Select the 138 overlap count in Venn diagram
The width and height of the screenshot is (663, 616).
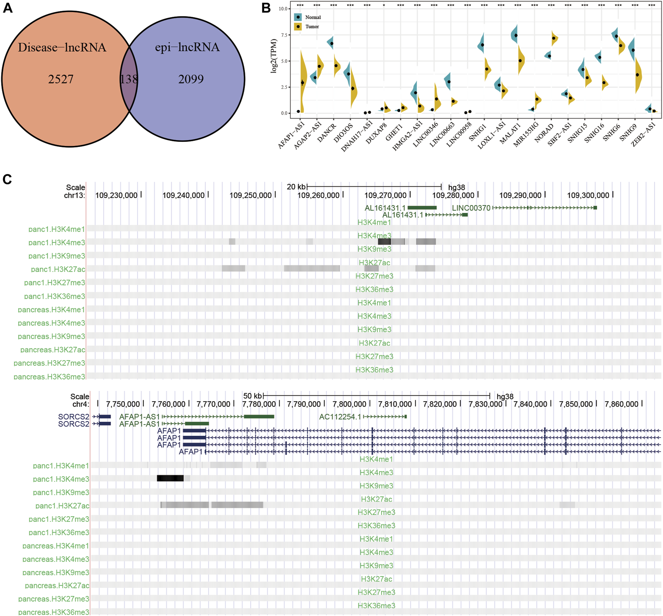tap(129, 79)
